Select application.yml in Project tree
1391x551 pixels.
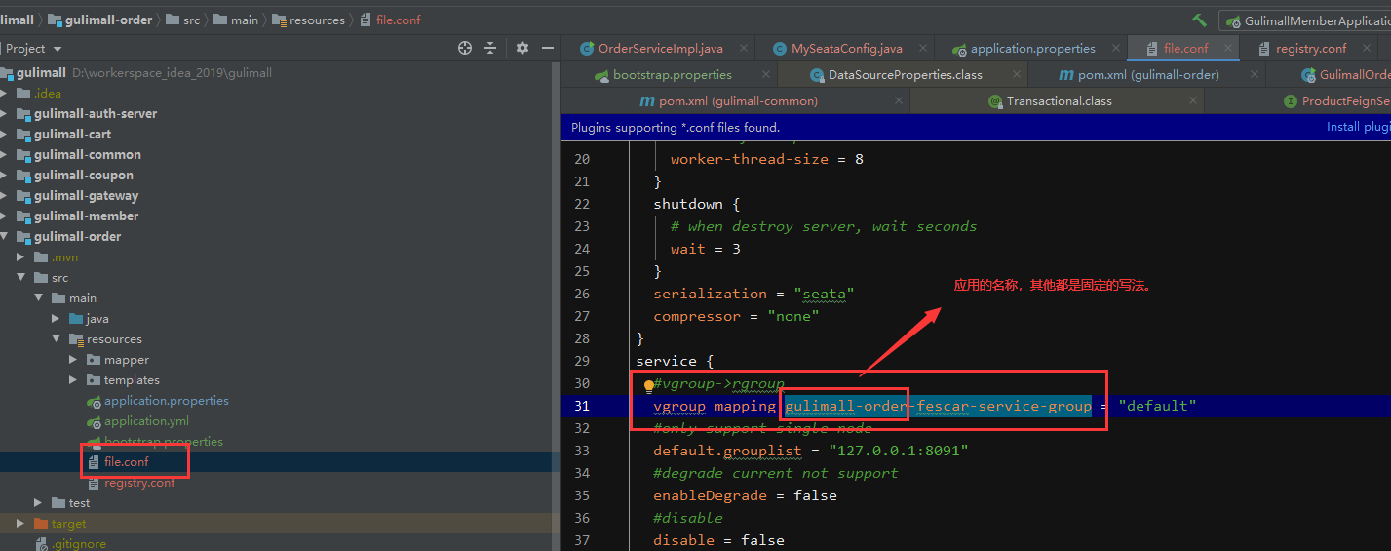tap(146, 421)
